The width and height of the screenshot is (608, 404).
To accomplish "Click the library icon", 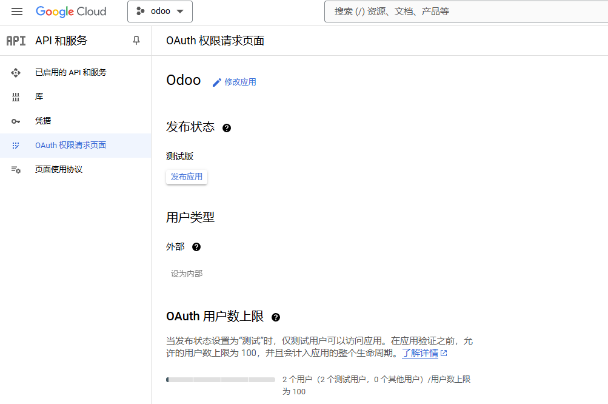I will pos(16,97).
